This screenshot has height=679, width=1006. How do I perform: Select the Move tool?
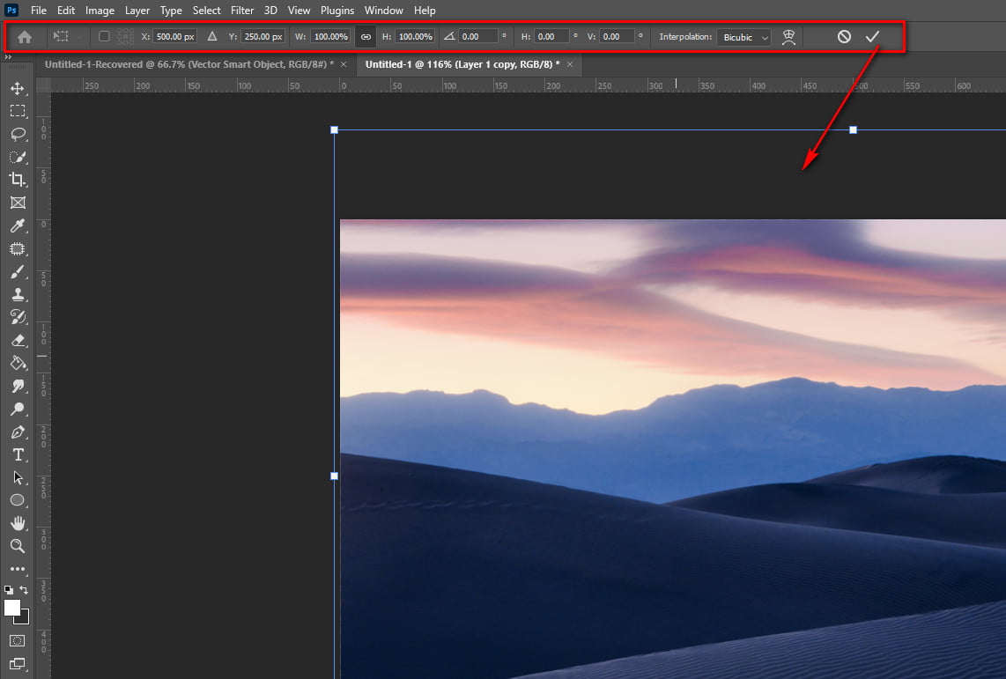click(x=18, y=87)
